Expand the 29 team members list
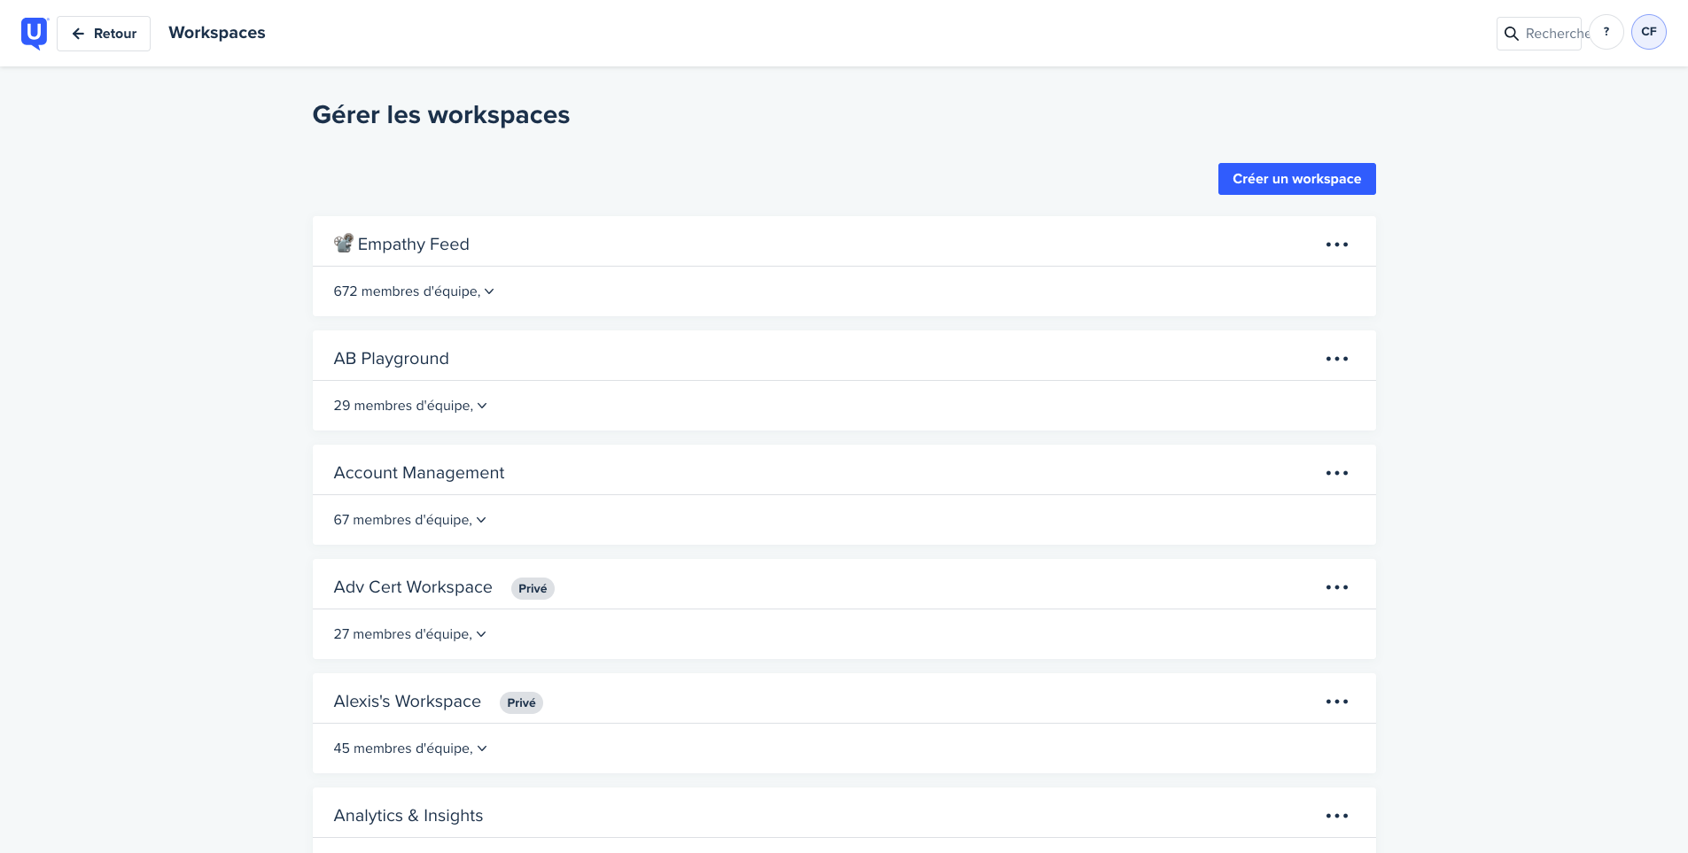 pos(482,405)
